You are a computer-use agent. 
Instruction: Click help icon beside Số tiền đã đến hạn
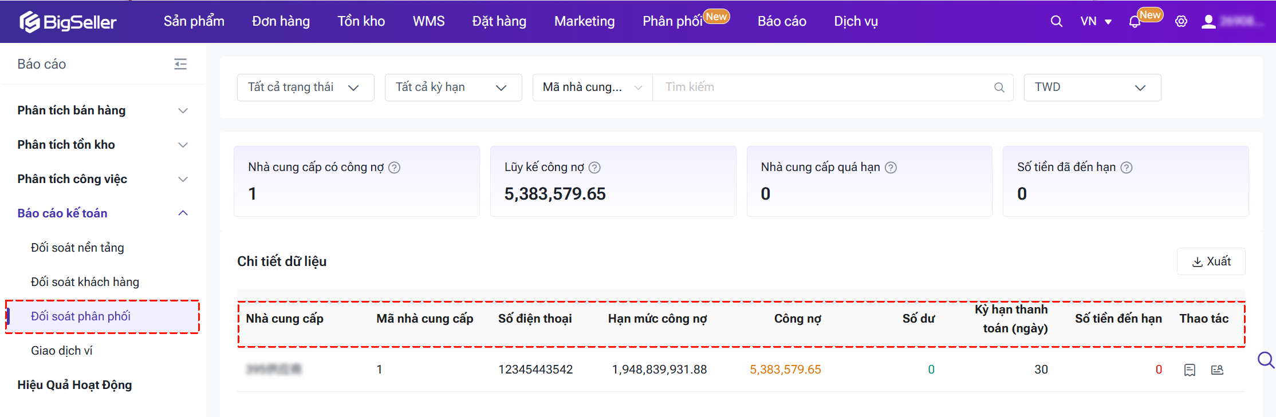point(1126,168)
